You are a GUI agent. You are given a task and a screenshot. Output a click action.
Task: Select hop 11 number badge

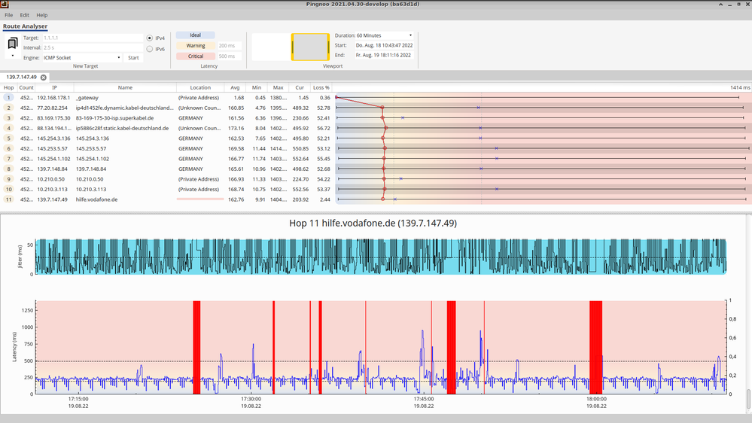pos(8,199)
